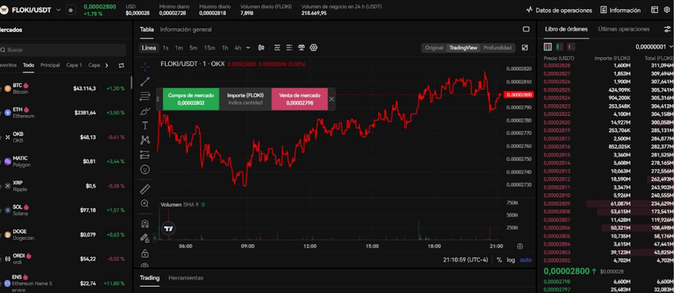Expand more time intervals dropdown

[x=248, y=48]
